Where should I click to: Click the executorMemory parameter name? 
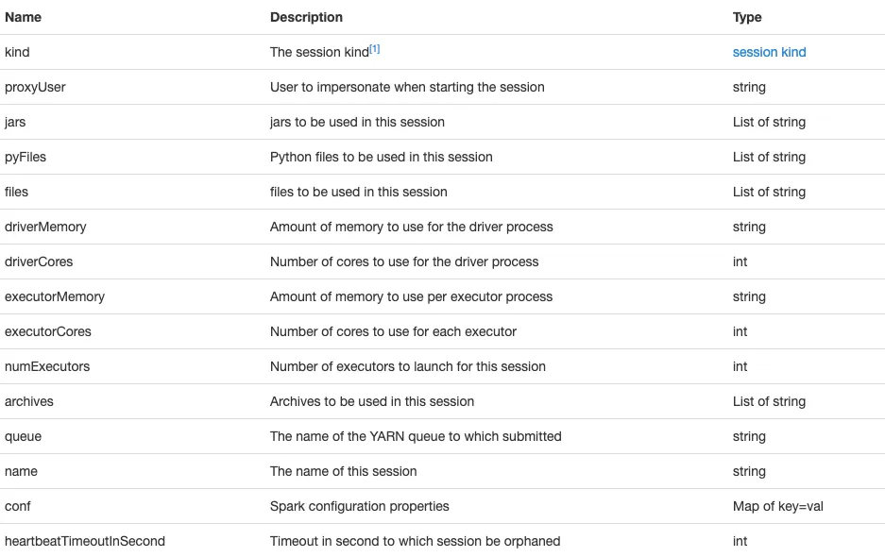coord(55,296)
